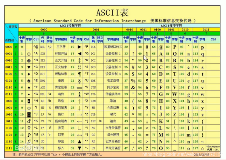This screenshot has height=160, width=226.
Task: Click the '空字符' description cell
Action: [61, 47]
